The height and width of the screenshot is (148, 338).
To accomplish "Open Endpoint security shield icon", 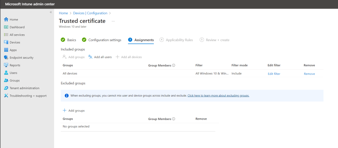I will (6, 58).
